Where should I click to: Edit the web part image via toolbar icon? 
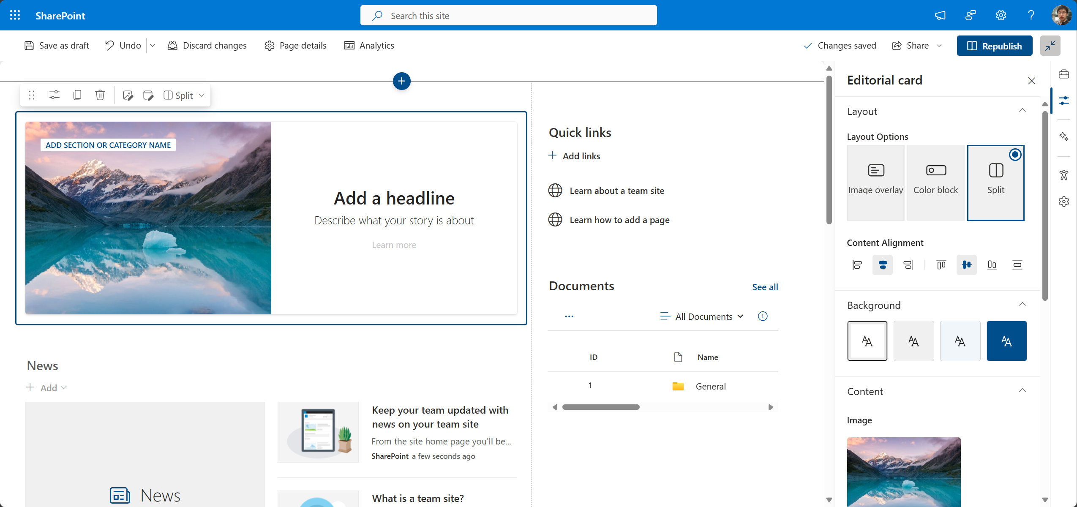tap(128, 95)
